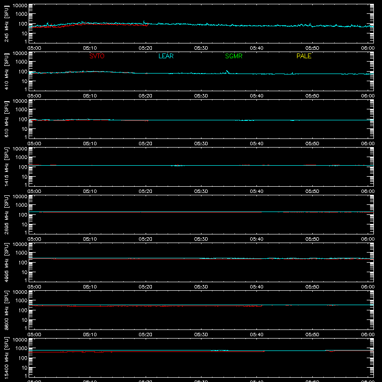382x382 pixels.
Task: Click 05:40 time label below 410 MHz plot
Action: (256, 96)
